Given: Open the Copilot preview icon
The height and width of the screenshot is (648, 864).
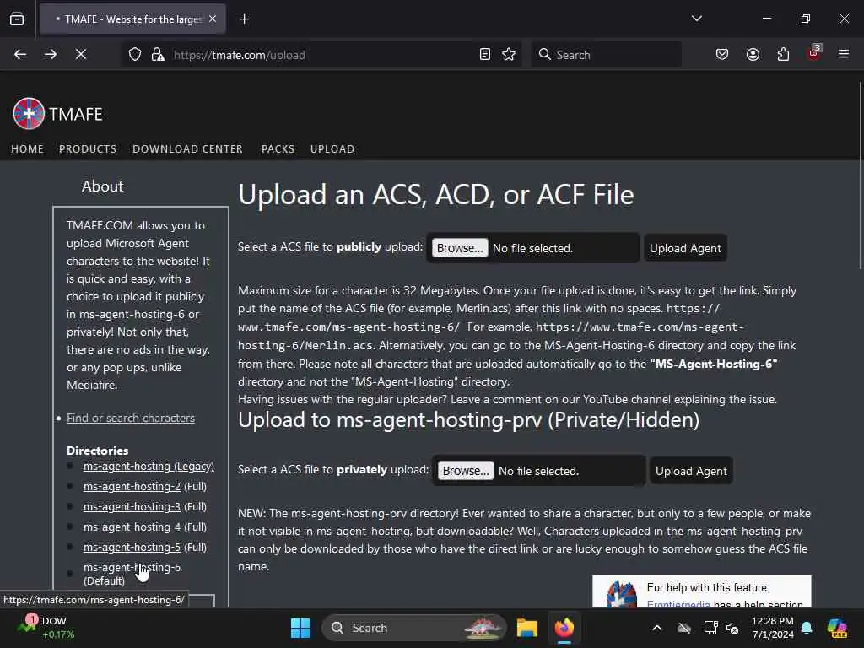Looking at the screenshot, I should [837, 628].
